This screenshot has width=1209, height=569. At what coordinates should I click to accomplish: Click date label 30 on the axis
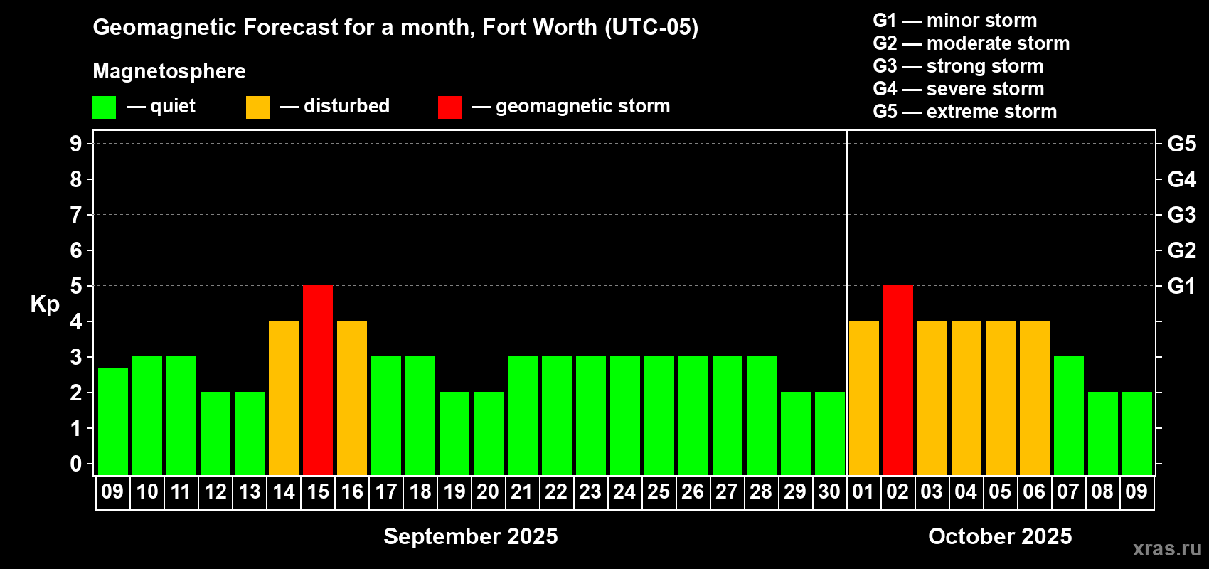829,491
